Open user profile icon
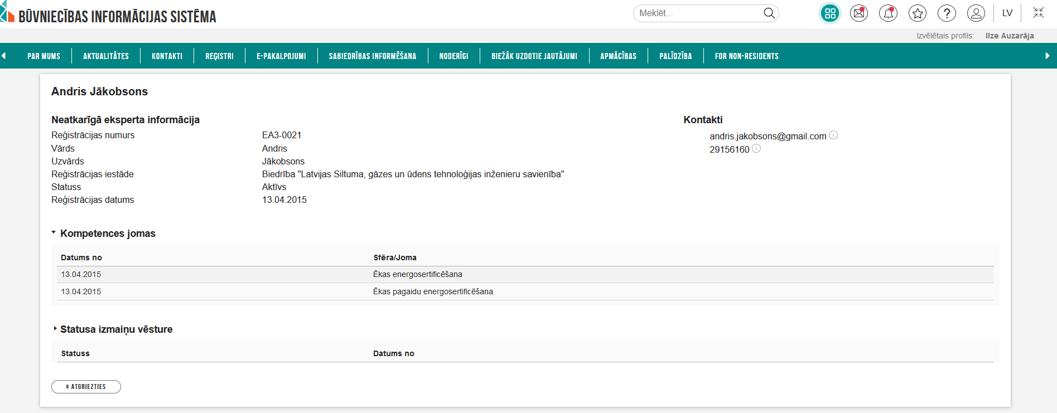1057x413 pixels. coord(976,13)
